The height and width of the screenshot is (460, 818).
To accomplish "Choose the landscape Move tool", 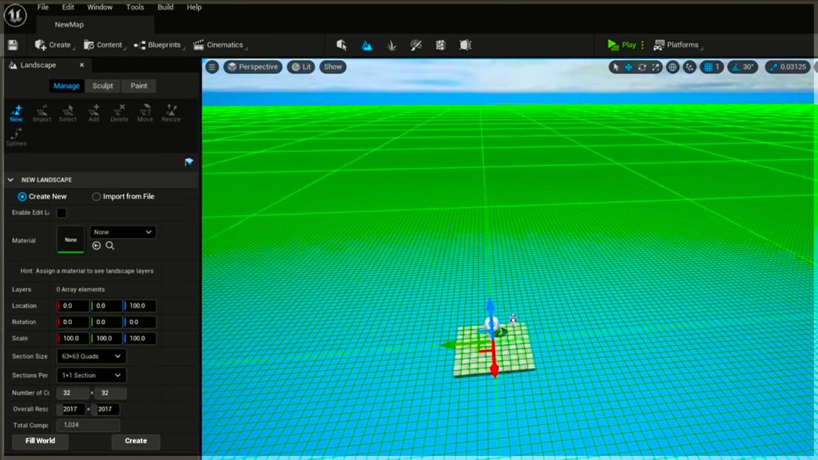I will pyautogui.click(x=145, y=113).
